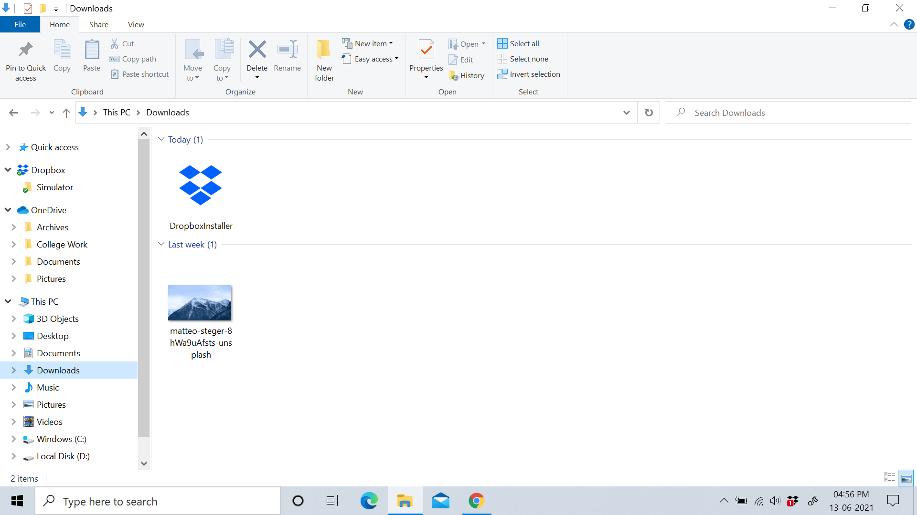Image resolution: width=917 pixels, height=515 pixels.
Task: Refresh the Downloads folder view
Action: click(x=649, y=113)
